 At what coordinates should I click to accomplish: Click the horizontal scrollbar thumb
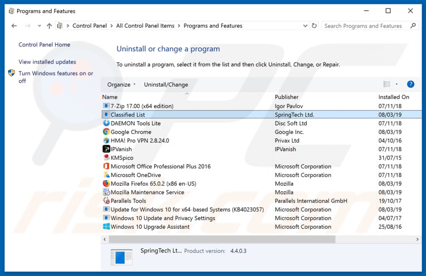(x=222, y=239)
